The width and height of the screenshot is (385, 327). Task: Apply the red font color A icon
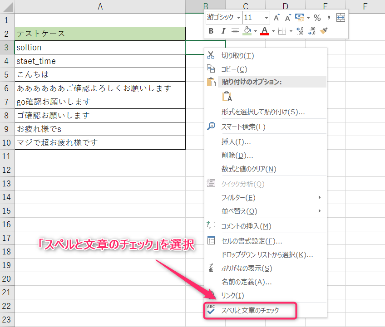click(264, 31)
